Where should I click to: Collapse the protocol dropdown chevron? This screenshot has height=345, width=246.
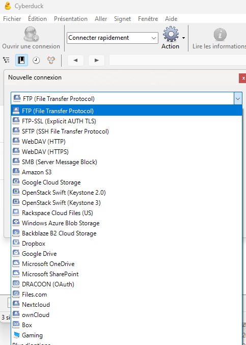(238, 98)
